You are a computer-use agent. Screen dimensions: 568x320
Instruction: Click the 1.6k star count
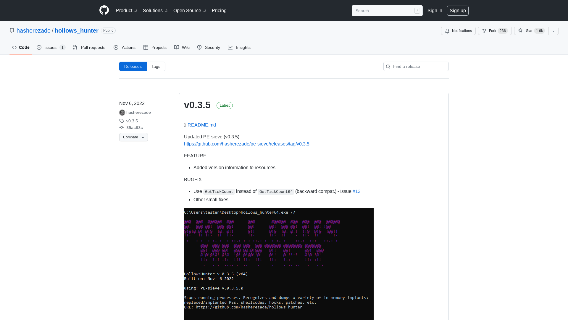pyautogui.click(x=539, y=31)
